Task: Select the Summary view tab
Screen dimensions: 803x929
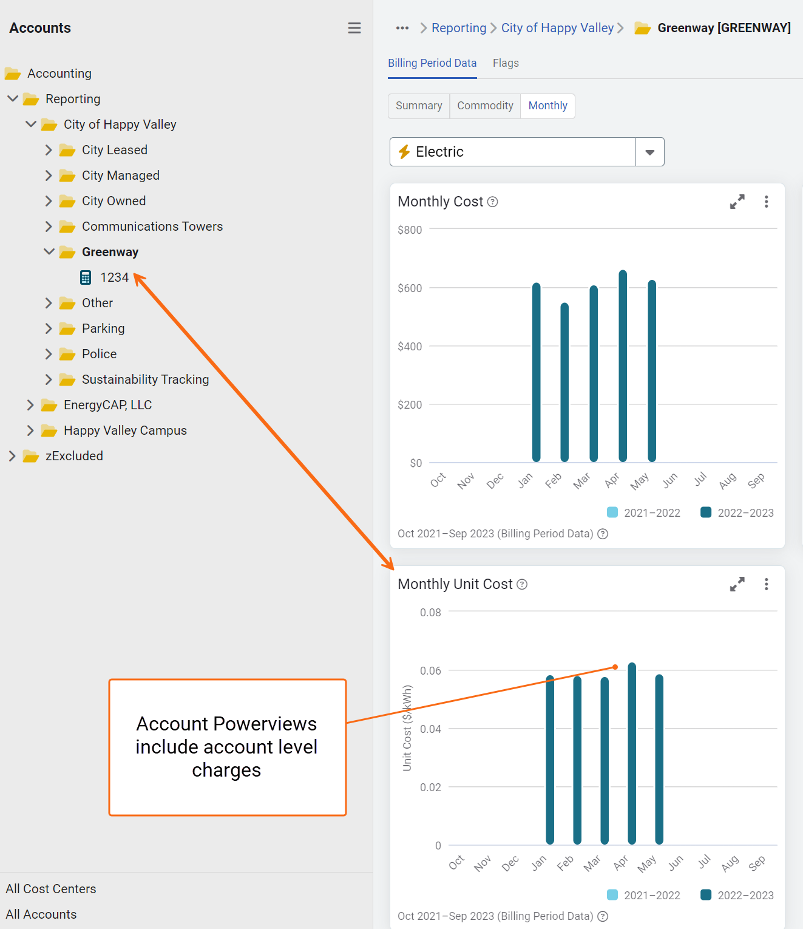Action: (419, 106)
